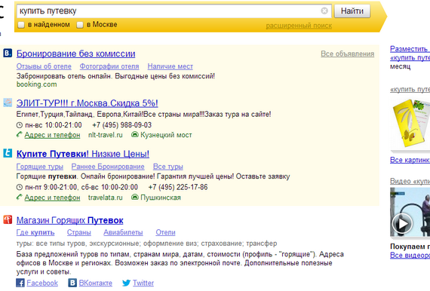Click the Booking.com favicon beside first ad
The width and height of the screenshot is (430, 291).
[8, 53]
